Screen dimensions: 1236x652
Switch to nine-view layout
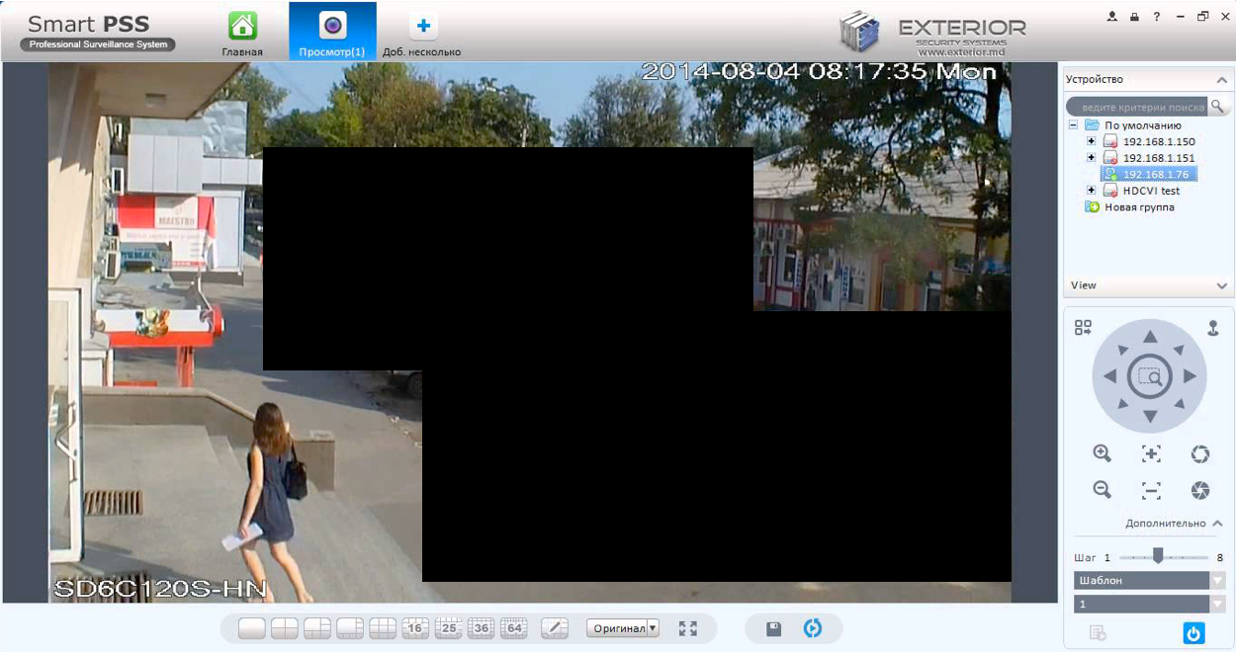[383, 628]
